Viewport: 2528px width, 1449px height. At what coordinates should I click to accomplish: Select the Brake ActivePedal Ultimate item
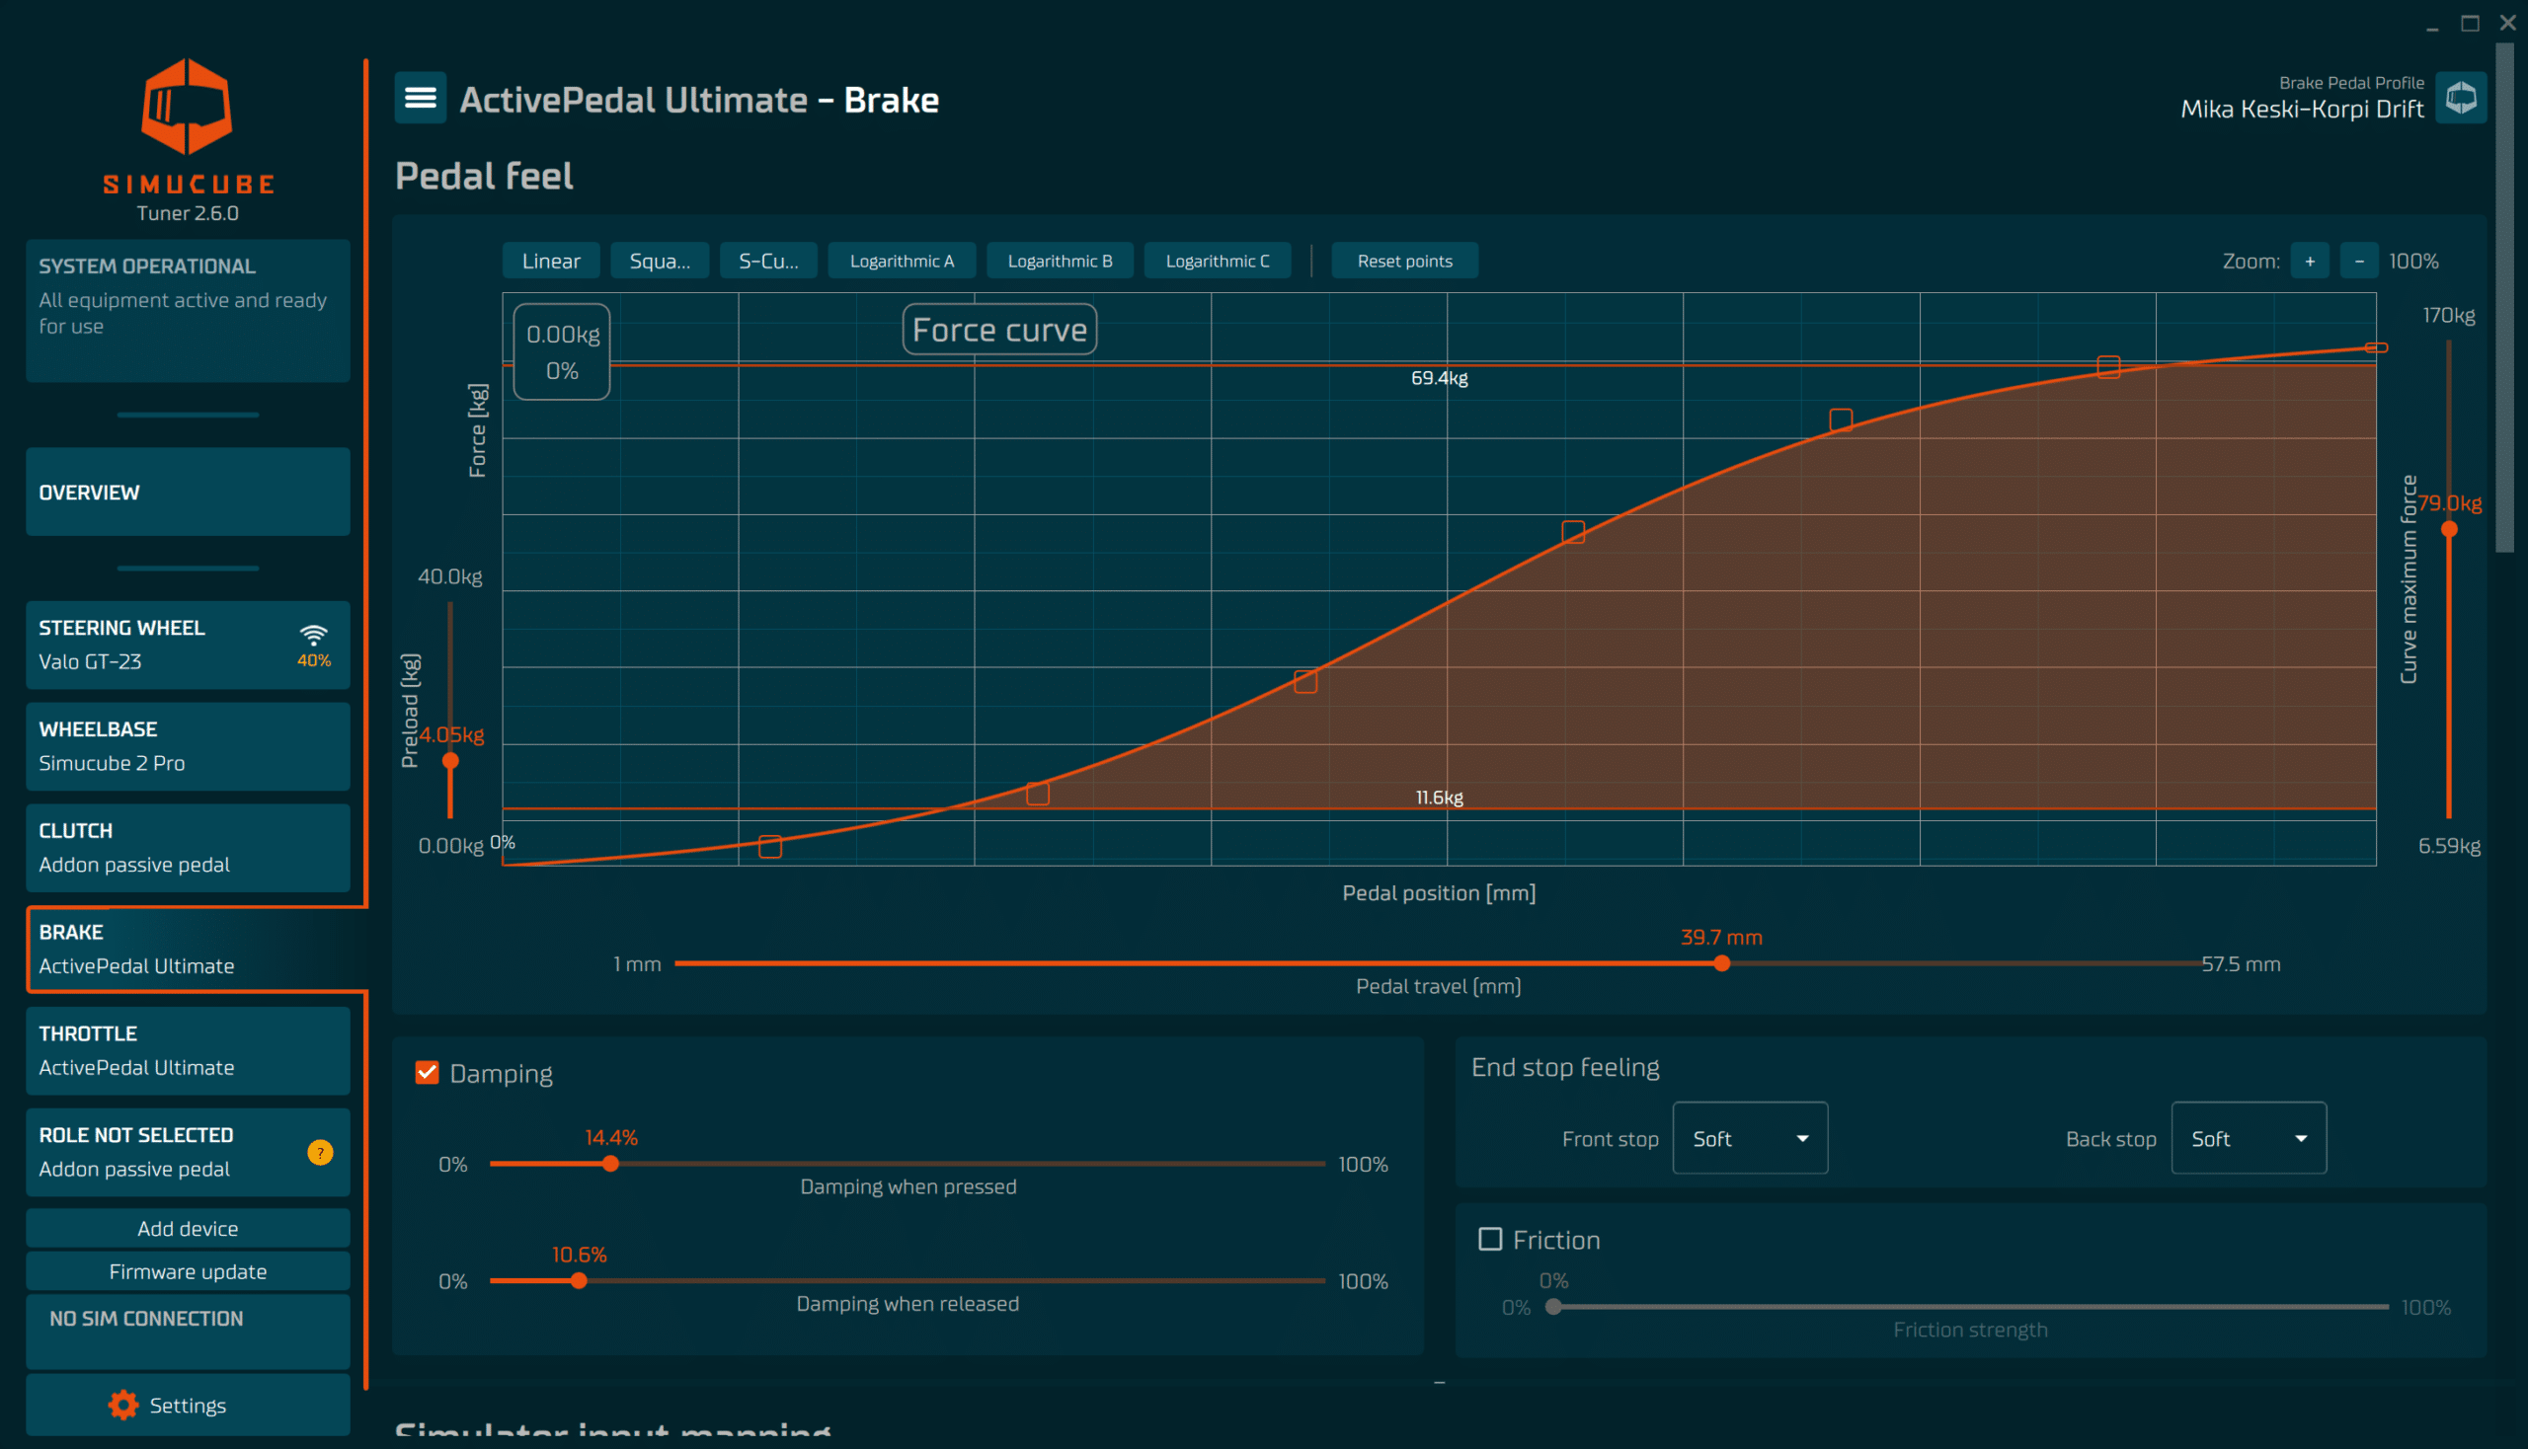coord(196,949)
